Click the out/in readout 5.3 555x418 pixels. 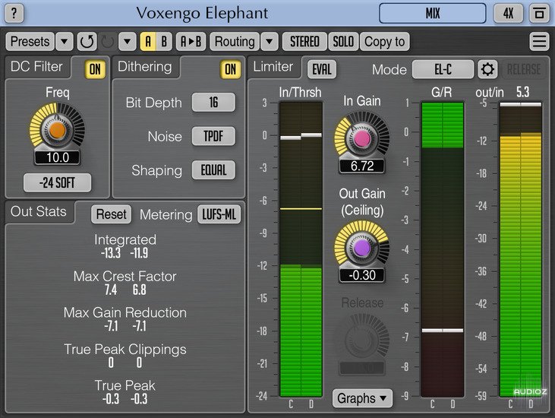click(x=523, y=92)
